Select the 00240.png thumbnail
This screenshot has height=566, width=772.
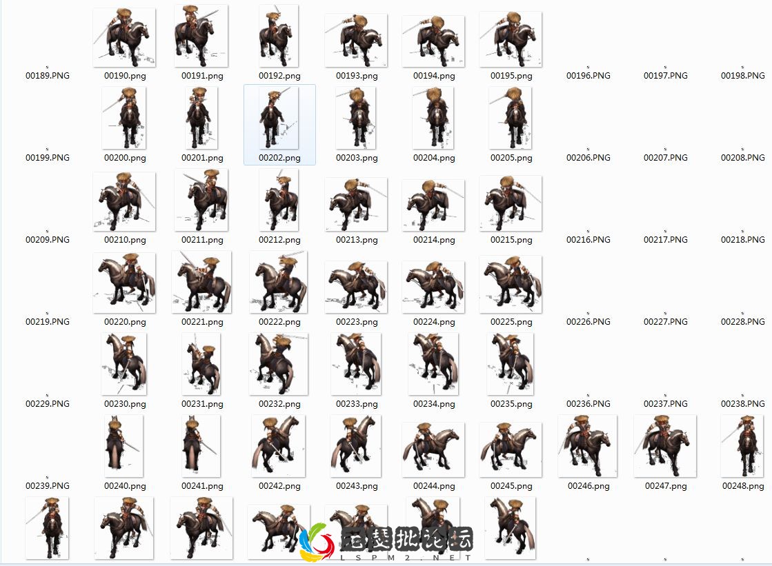124,446
